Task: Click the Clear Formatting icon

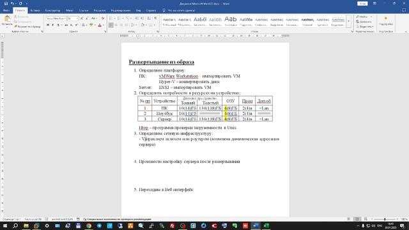Action: (x=103, y=19)
